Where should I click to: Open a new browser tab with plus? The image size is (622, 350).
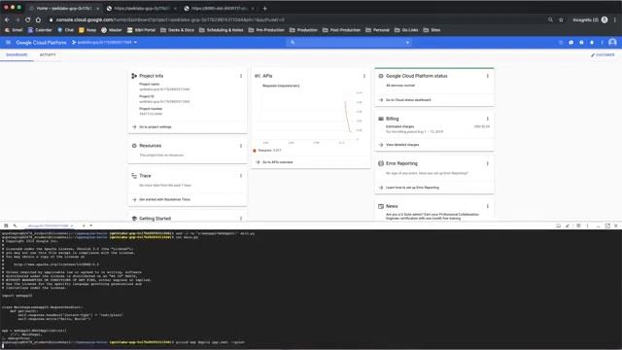[264, 8]
